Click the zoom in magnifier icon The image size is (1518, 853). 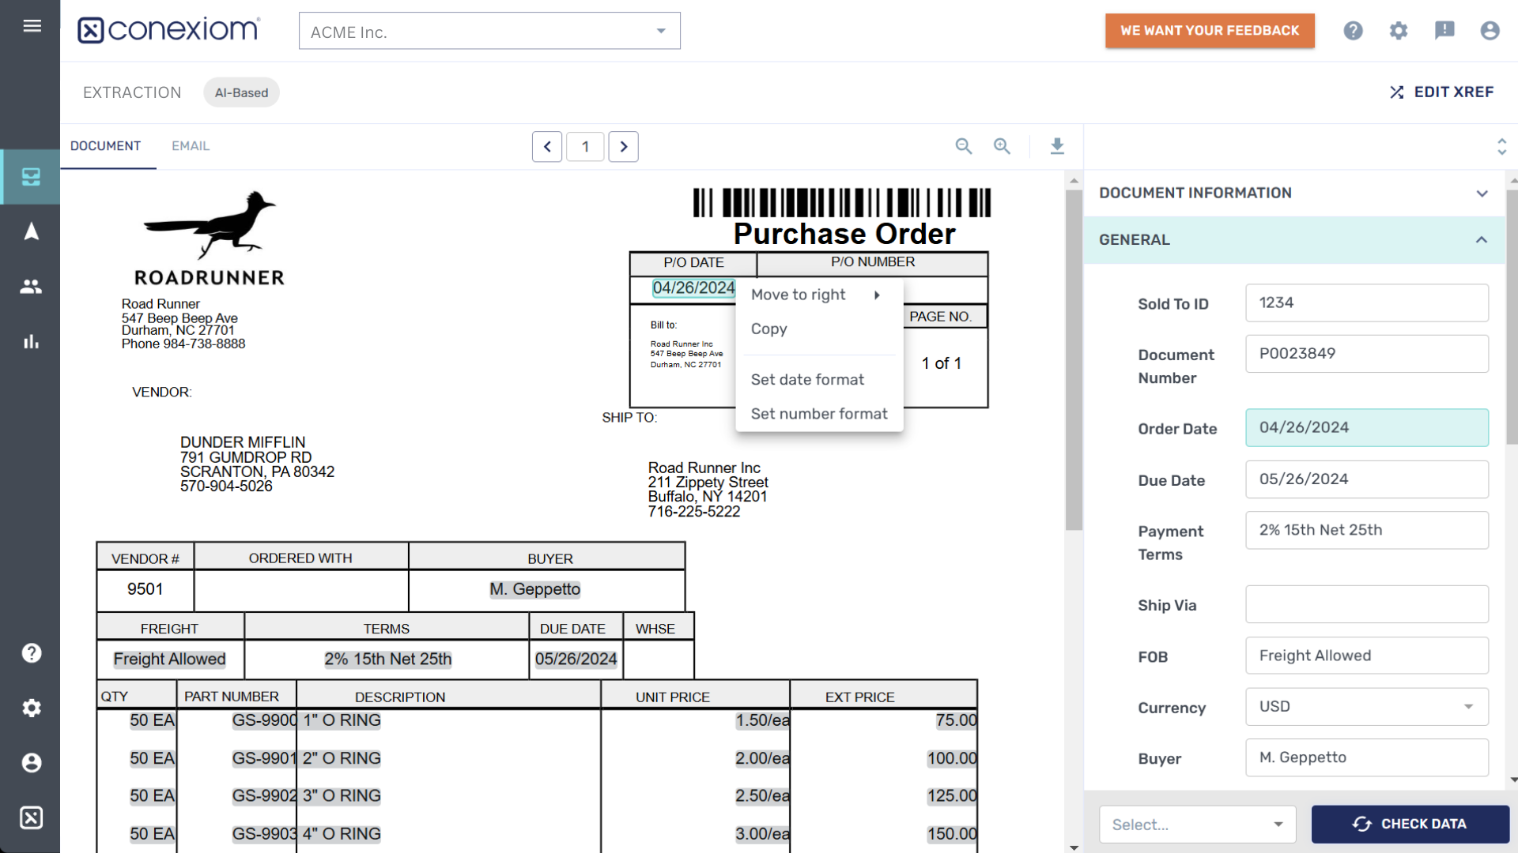coord(1002,146)
